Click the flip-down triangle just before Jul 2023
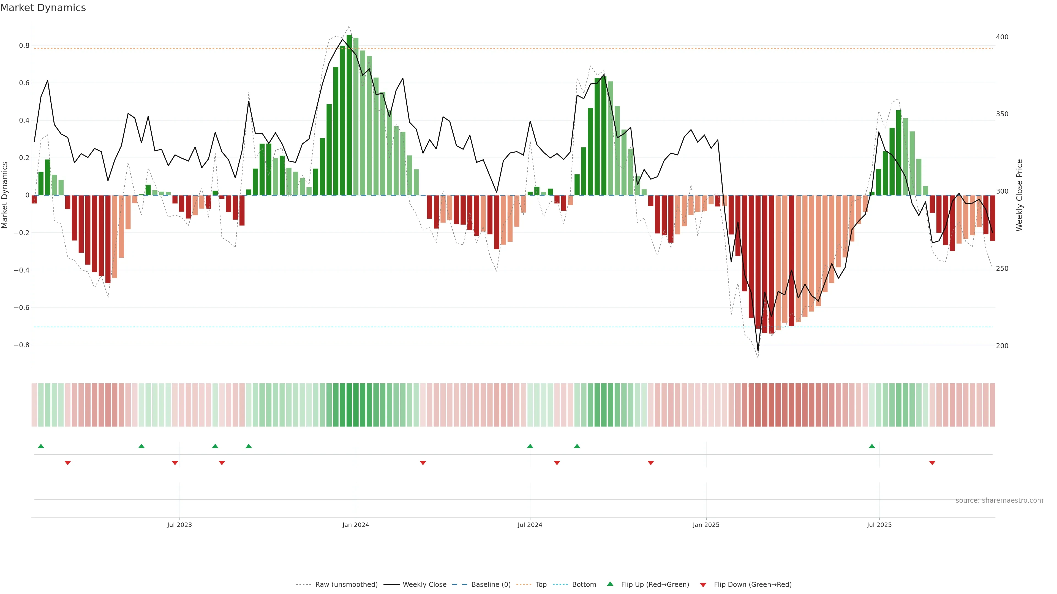 (175, 463)
